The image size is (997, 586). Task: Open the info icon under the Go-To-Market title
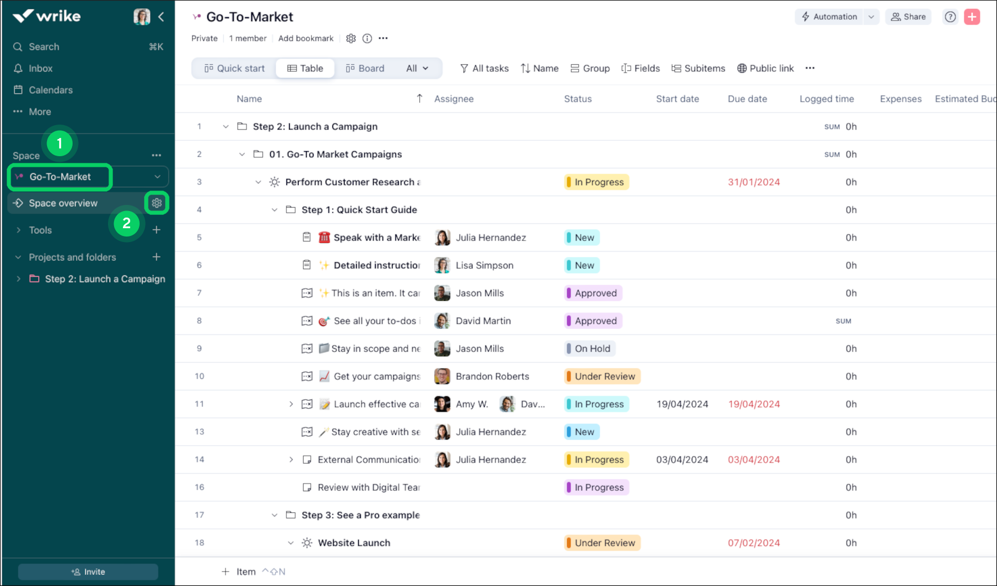pyautogui.click(x=367, y=38)
